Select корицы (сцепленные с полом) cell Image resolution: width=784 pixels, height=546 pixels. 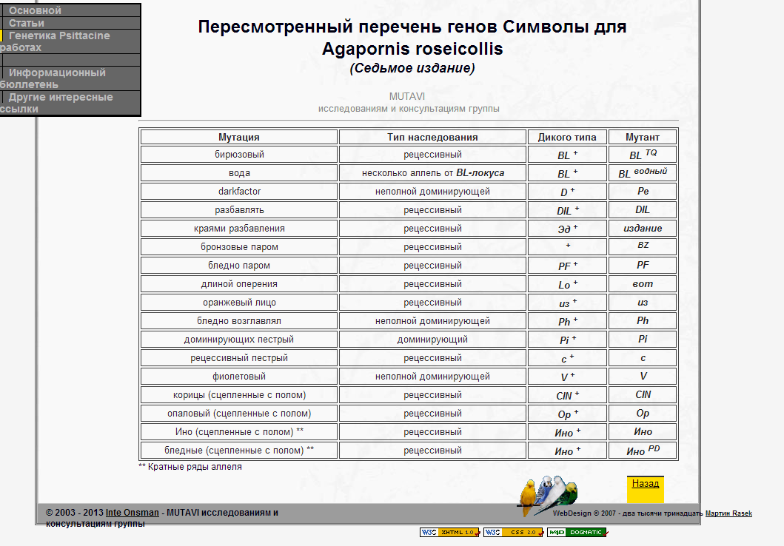[x=239, y=394]
